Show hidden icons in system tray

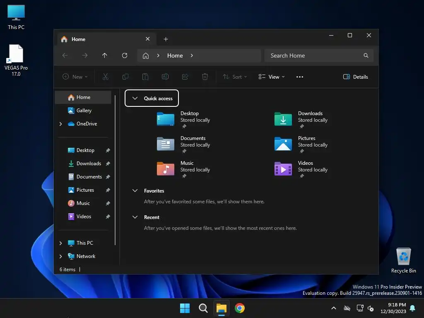(x=334, y=308)
